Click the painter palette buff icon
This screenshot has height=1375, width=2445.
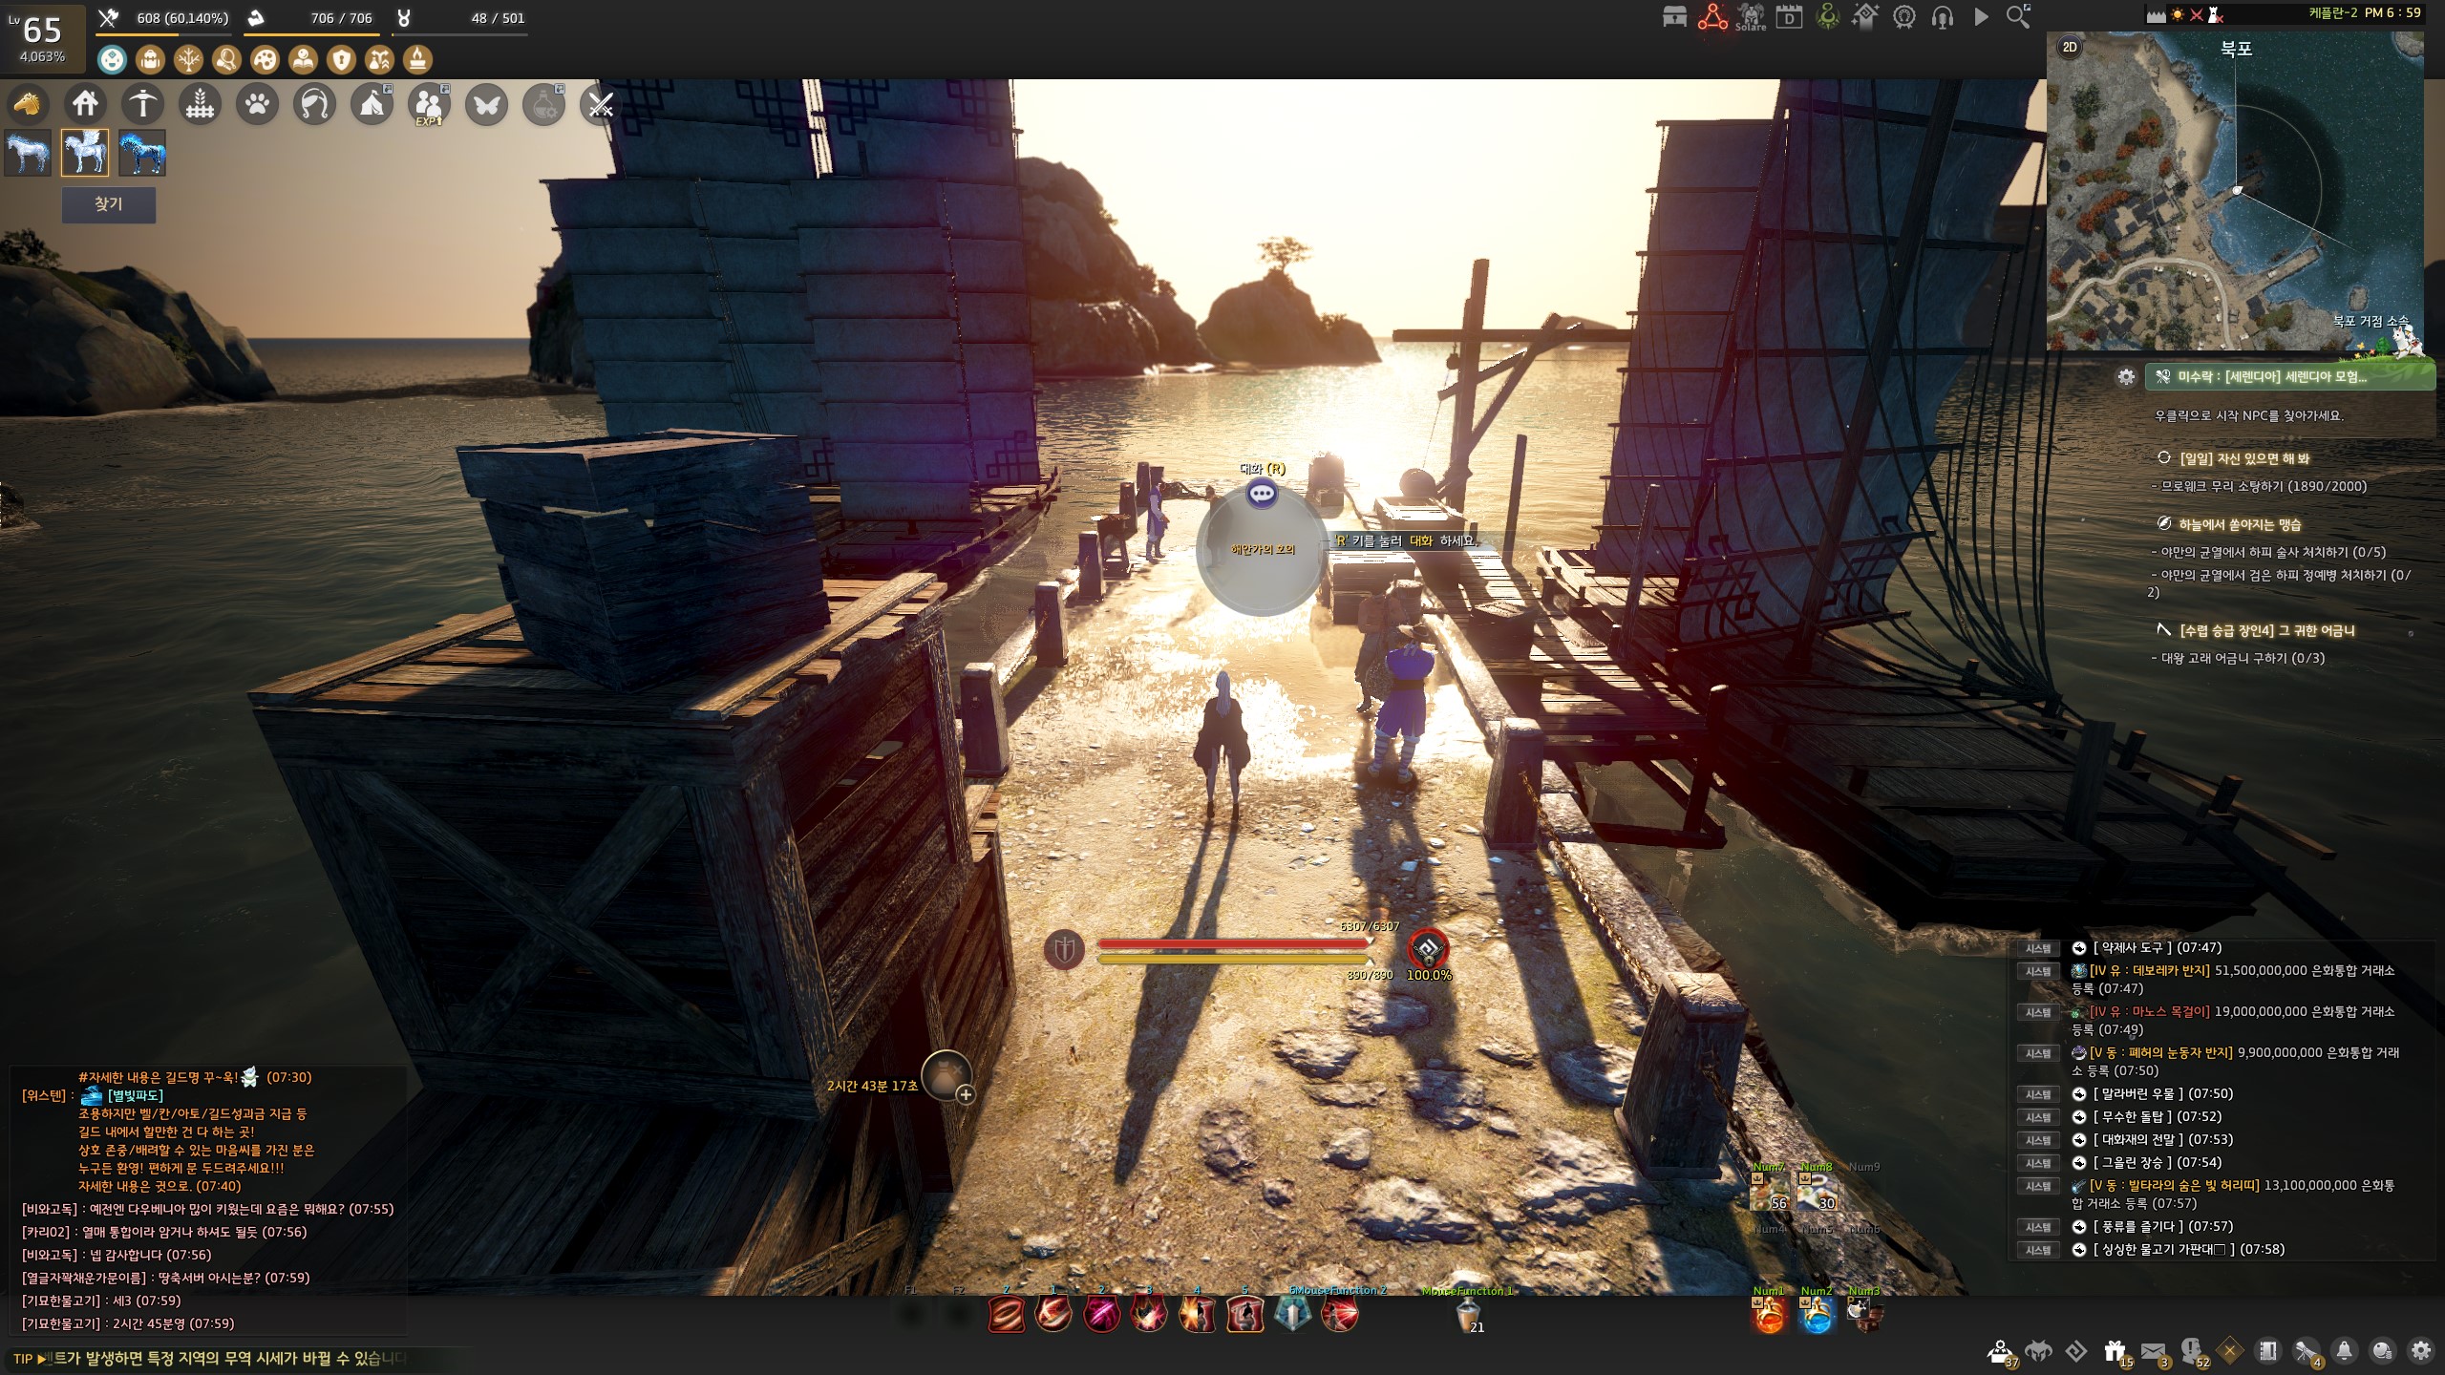(x=266, y=60)
